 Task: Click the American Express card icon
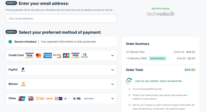point(47,55)
